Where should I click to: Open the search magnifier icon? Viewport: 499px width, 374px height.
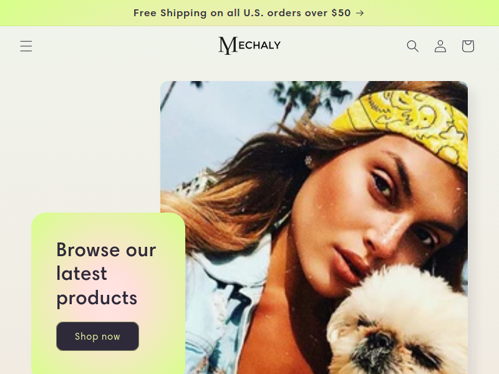click(x=413, y=46)
